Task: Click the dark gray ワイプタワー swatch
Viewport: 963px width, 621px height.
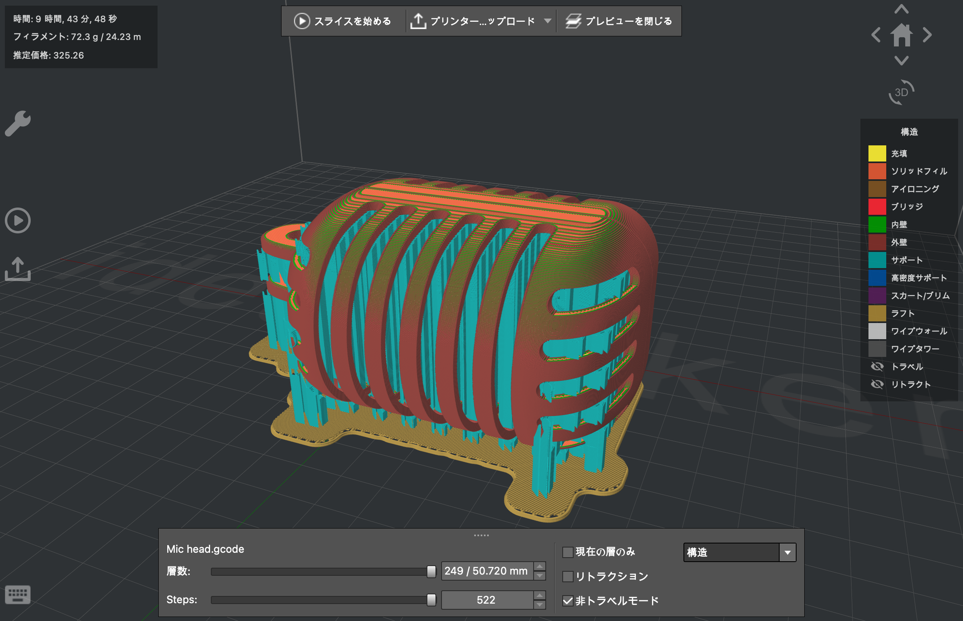Action: [x=877, y=349]
